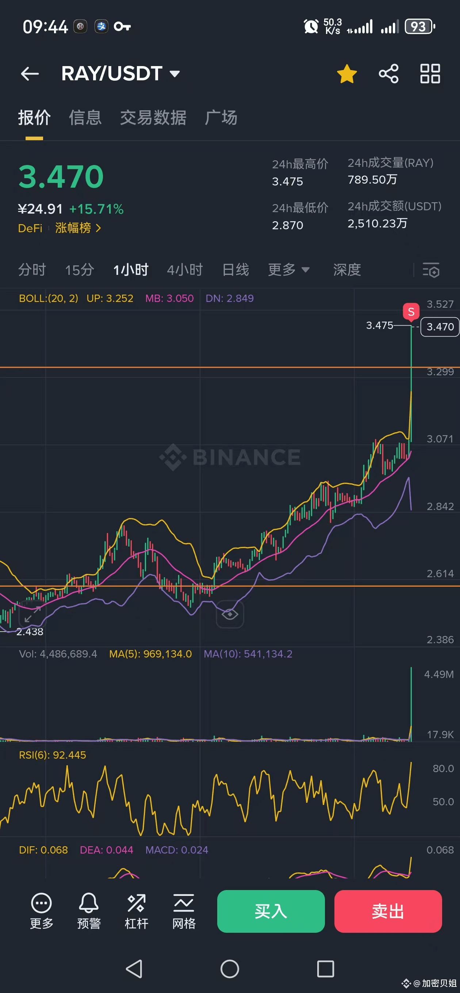Select the 4小时 chart interval
460x993 pixels.
coord(185,270)
